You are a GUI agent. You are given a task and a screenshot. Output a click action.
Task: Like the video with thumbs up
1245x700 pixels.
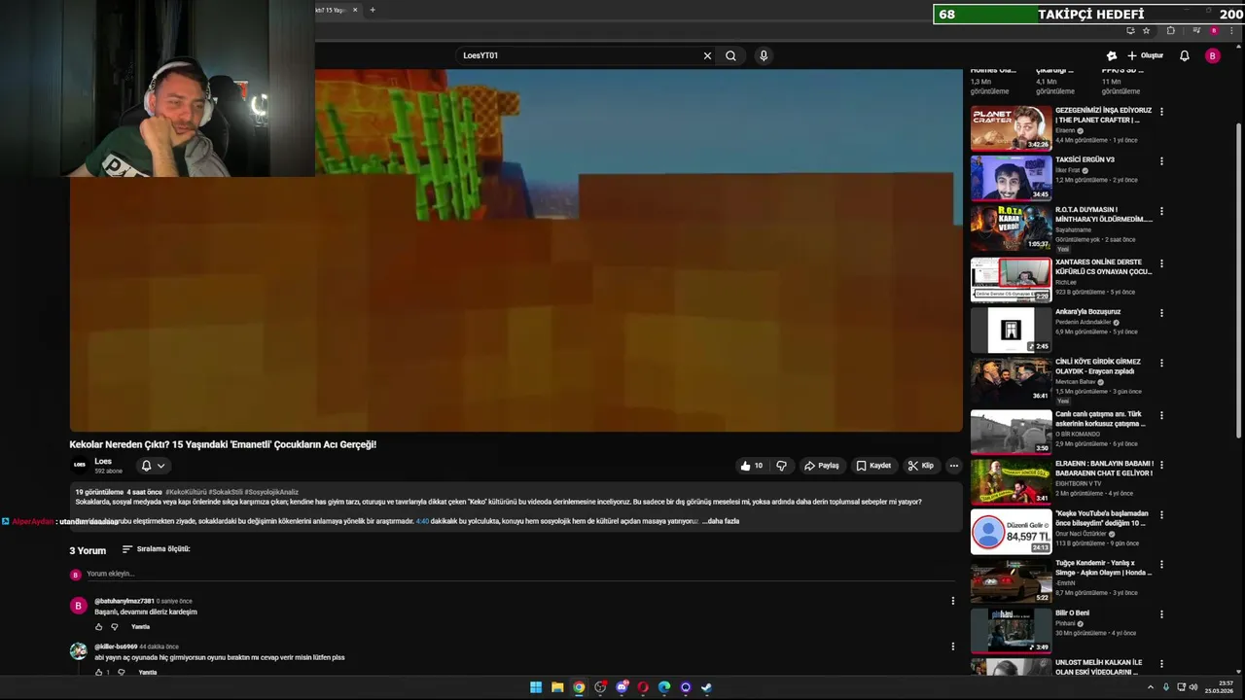click(x=751, y=466)
